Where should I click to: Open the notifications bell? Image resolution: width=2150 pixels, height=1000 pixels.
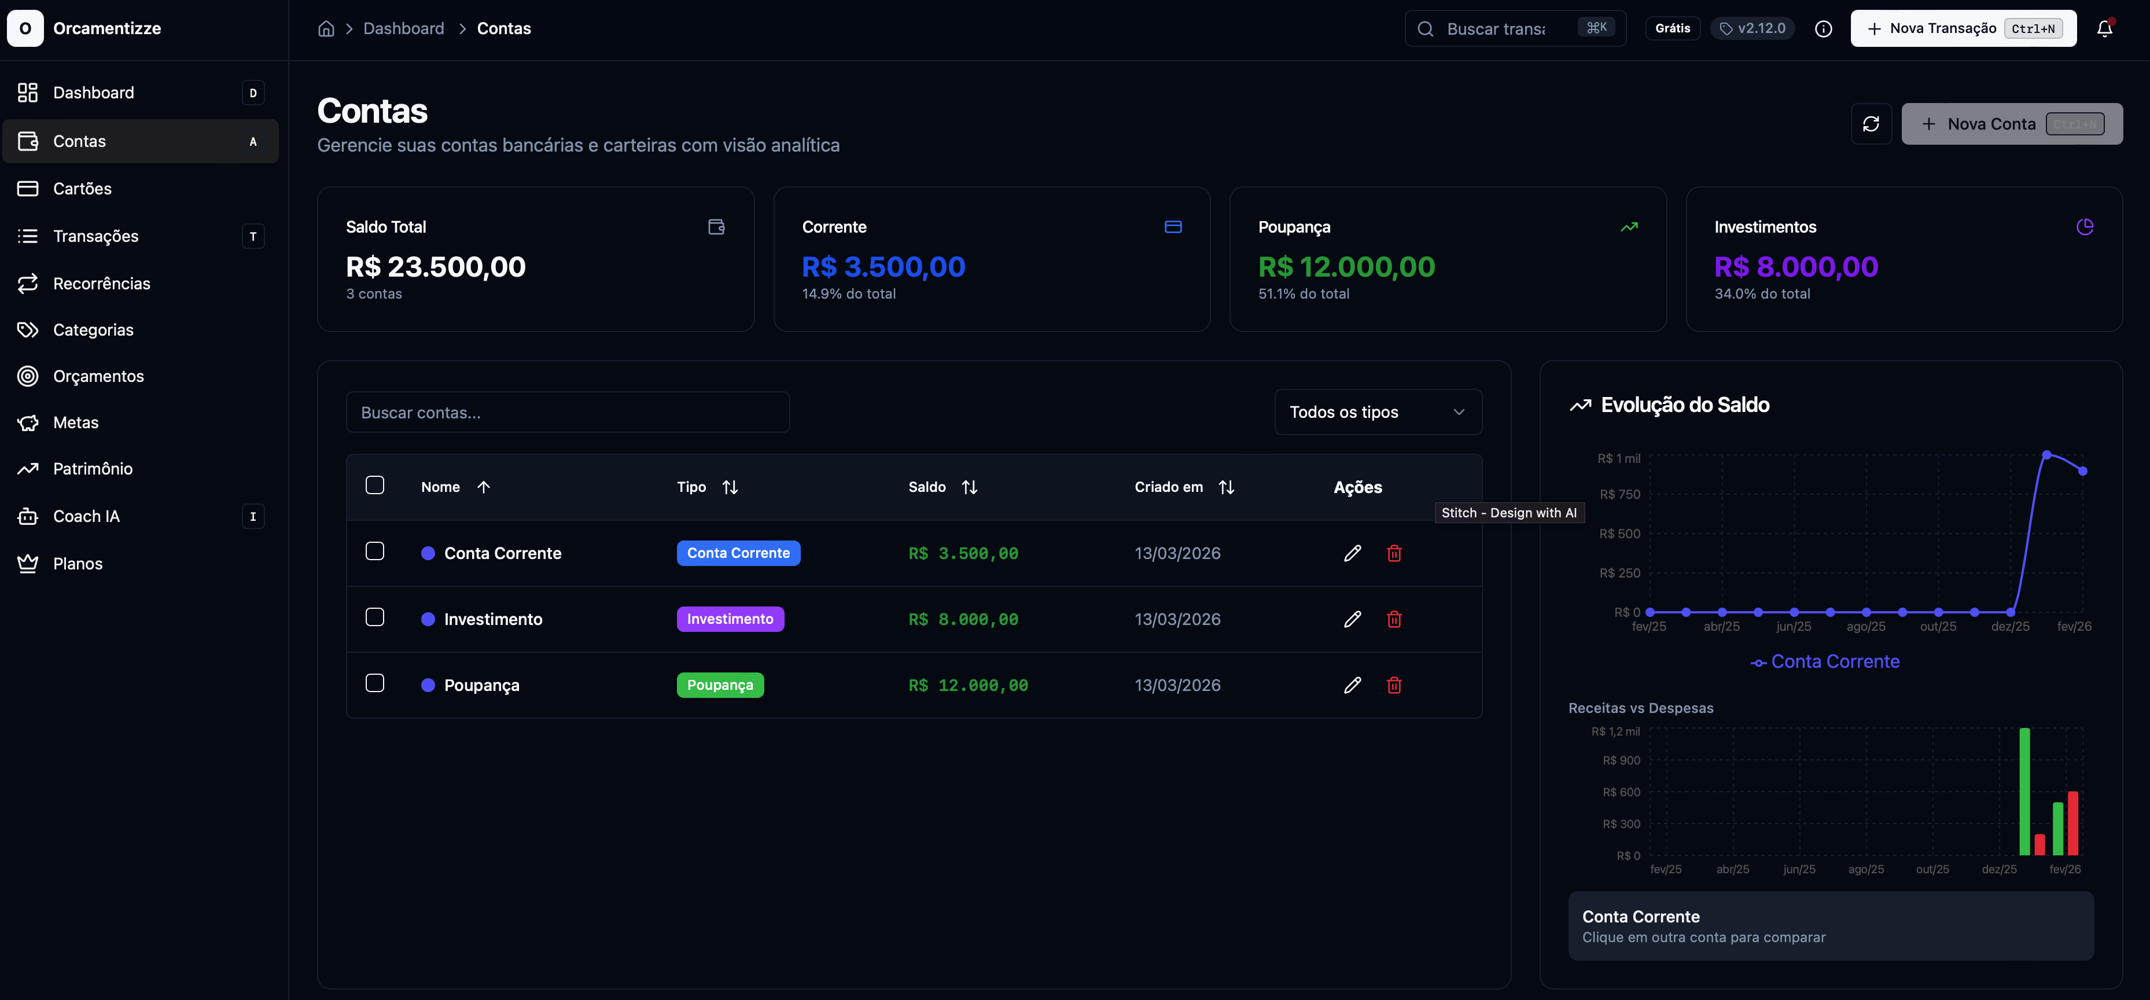coord(2104,29)
